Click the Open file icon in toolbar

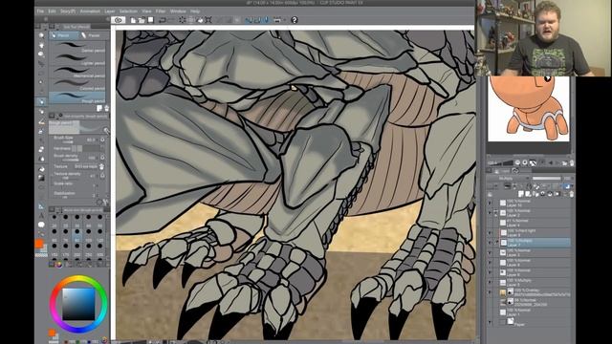[142, 20]
